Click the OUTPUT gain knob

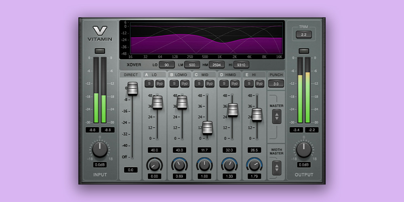pos(304,150)
